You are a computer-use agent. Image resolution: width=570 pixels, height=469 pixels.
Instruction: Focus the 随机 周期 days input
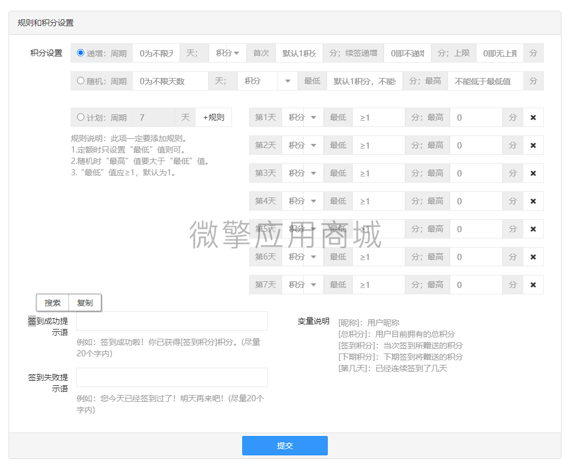coord(170,81)
